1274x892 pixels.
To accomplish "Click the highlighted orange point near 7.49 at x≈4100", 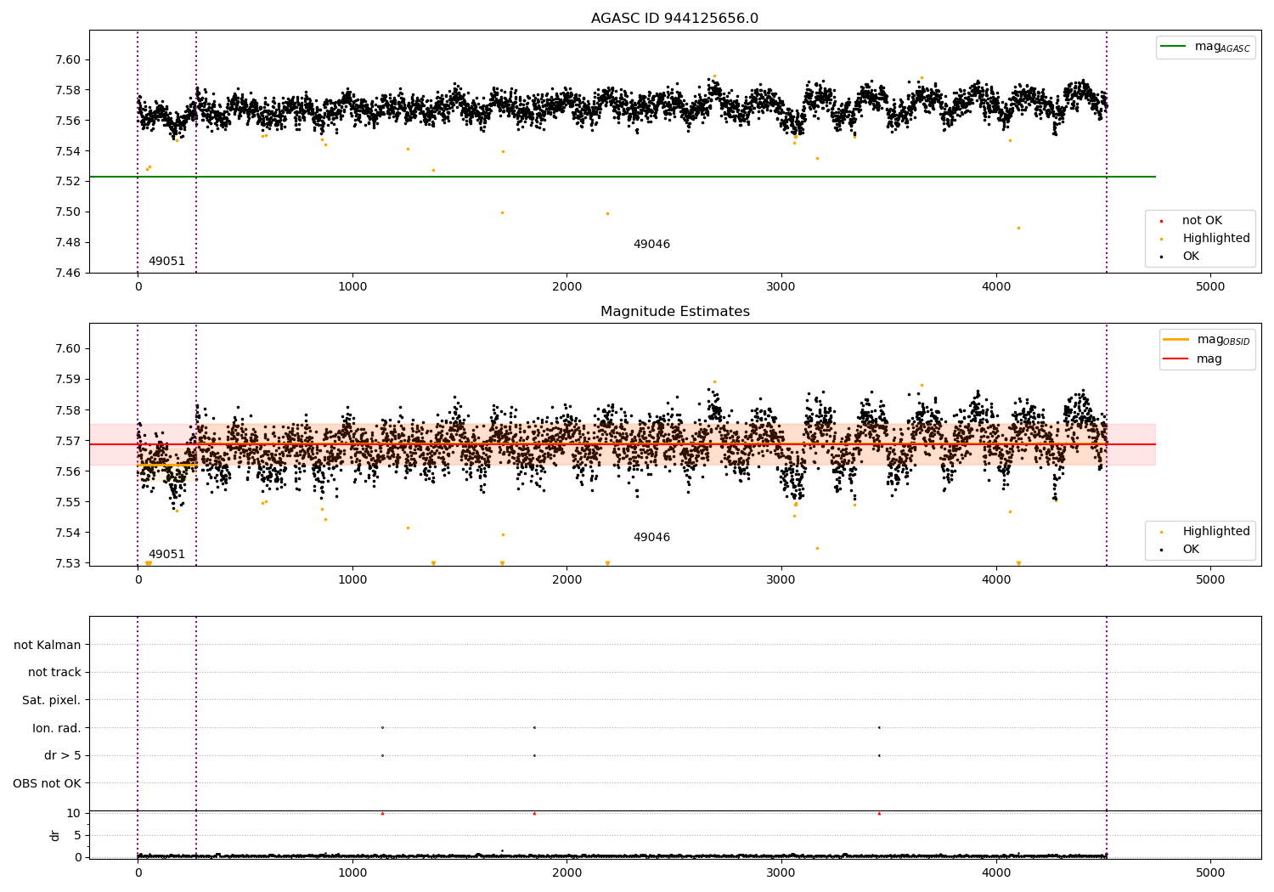I will pos(1018,228).
